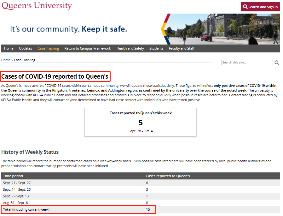The image size is (283, 216).
Task: Go to Faculty and Staff menu
Action: pyautogui.click(x=182, y=49)
